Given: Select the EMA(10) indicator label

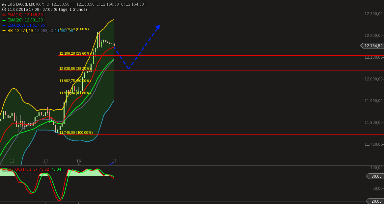Looking at the screenshot, I should point(15,15).
